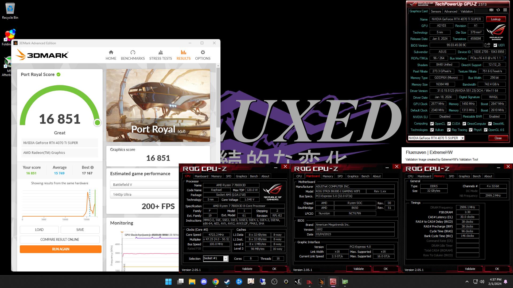
Task: Toggle the UEFI checkbox in GPU-Z
Action: [x=495, y=45]
